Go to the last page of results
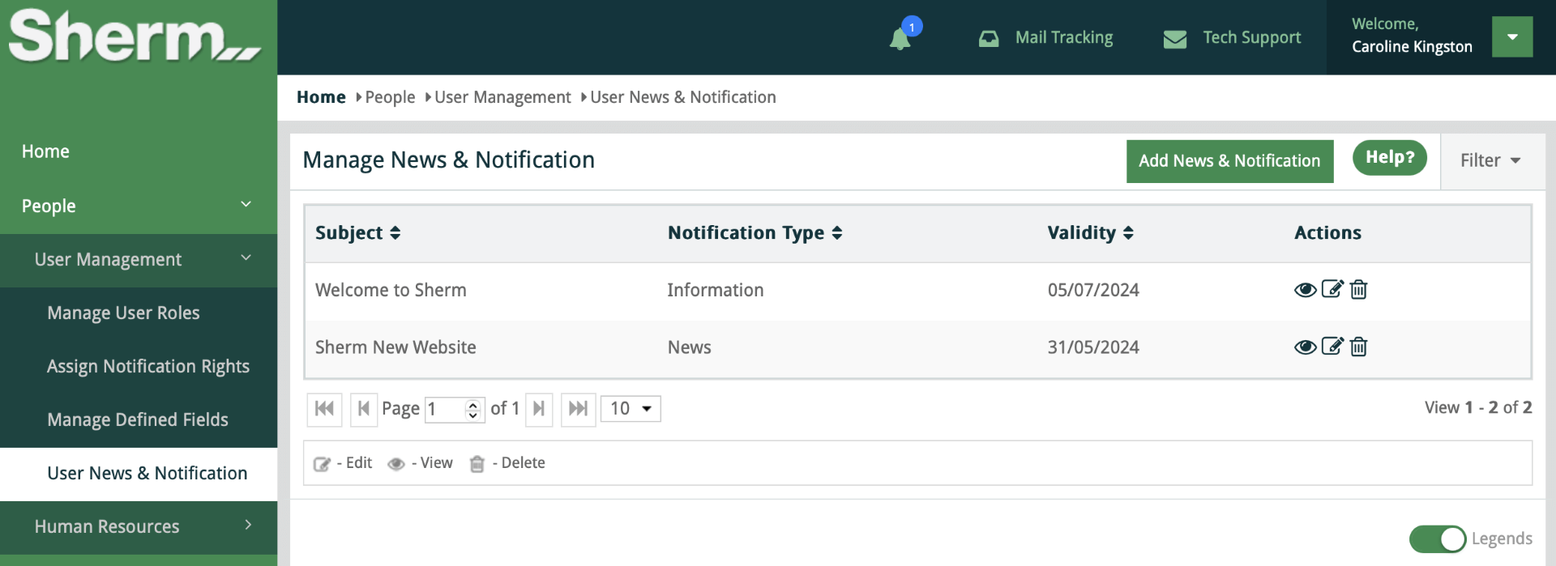Image resolution: width=1556 pixels, height=566 pixels. [578, 409]
